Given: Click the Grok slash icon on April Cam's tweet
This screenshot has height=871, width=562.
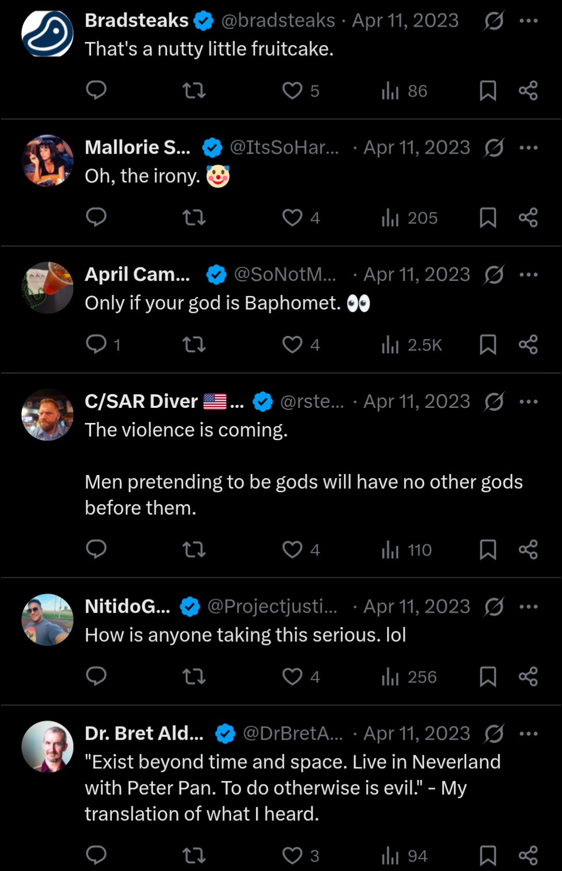Looking at the screenshot, I should [494, 275].
